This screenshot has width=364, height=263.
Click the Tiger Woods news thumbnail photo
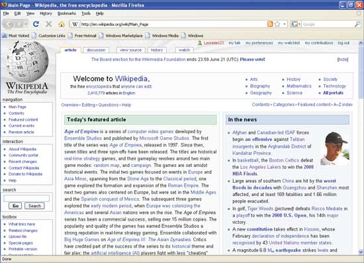click(x=334, y=148)
